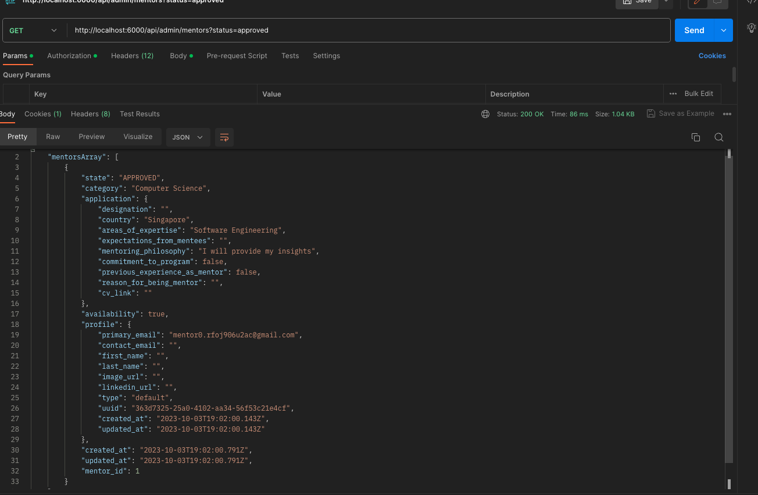This screenshot has width=758, height=495.
Task: Open the GET method dropdown
Action: coord(33,30)
